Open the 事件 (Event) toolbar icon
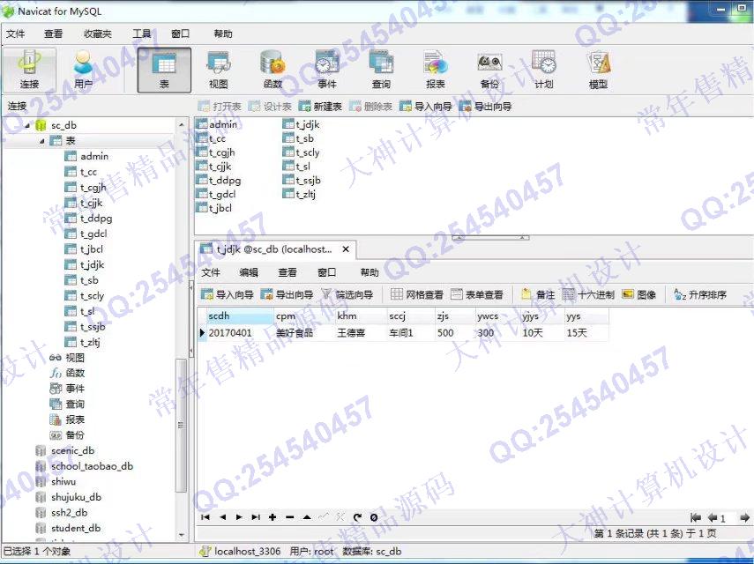Image resolution: width=754 pixels, height=564 pixels. click(x=327, y=70)
